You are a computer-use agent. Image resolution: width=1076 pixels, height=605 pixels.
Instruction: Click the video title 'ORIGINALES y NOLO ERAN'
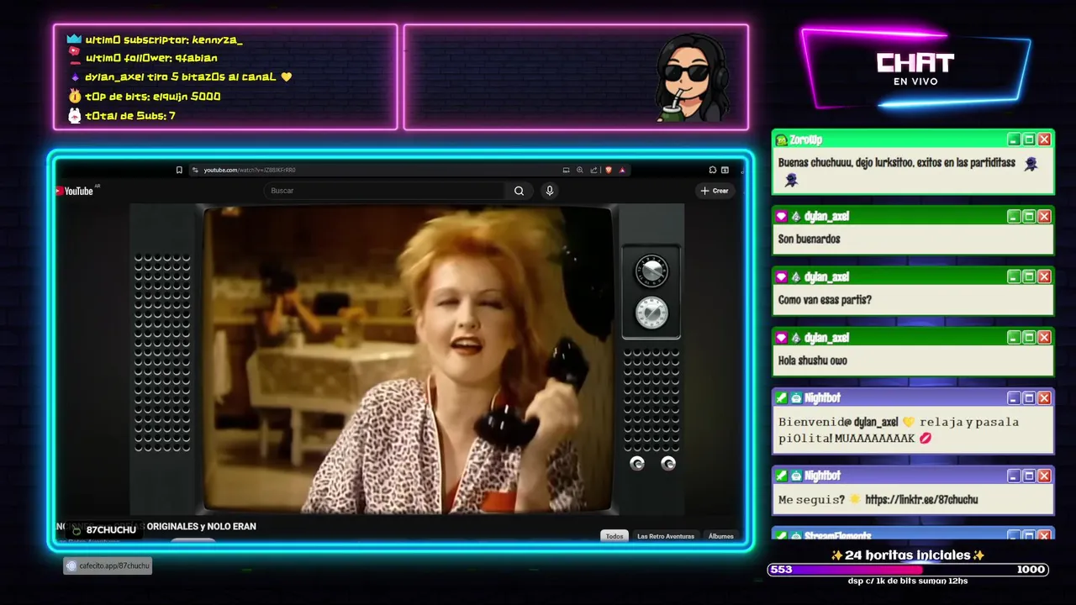coord(203,526)
